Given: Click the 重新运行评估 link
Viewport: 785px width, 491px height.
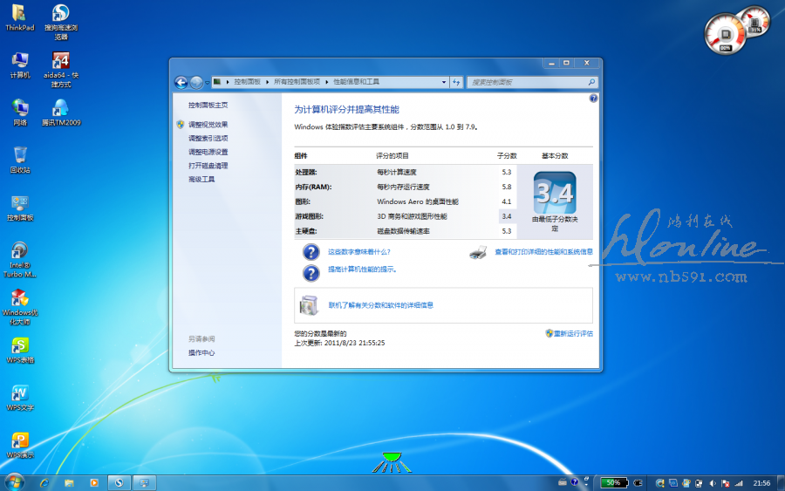Looking at the screenshot, I should [572, 333].
